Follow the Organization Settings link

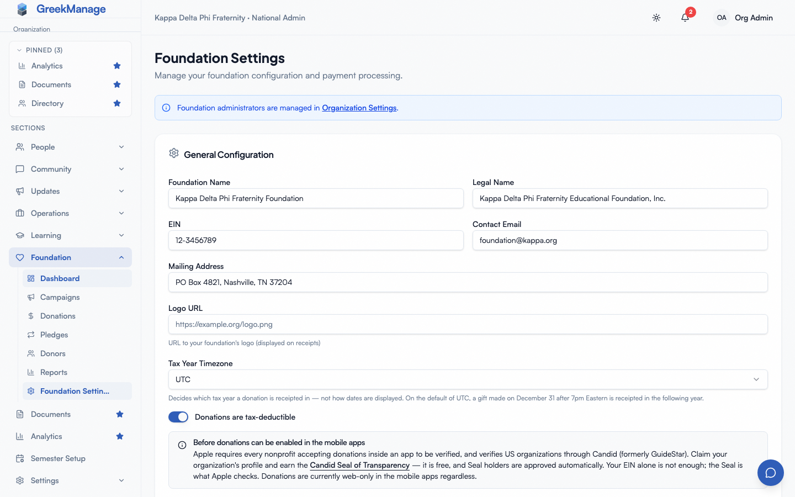click(359, 108)
